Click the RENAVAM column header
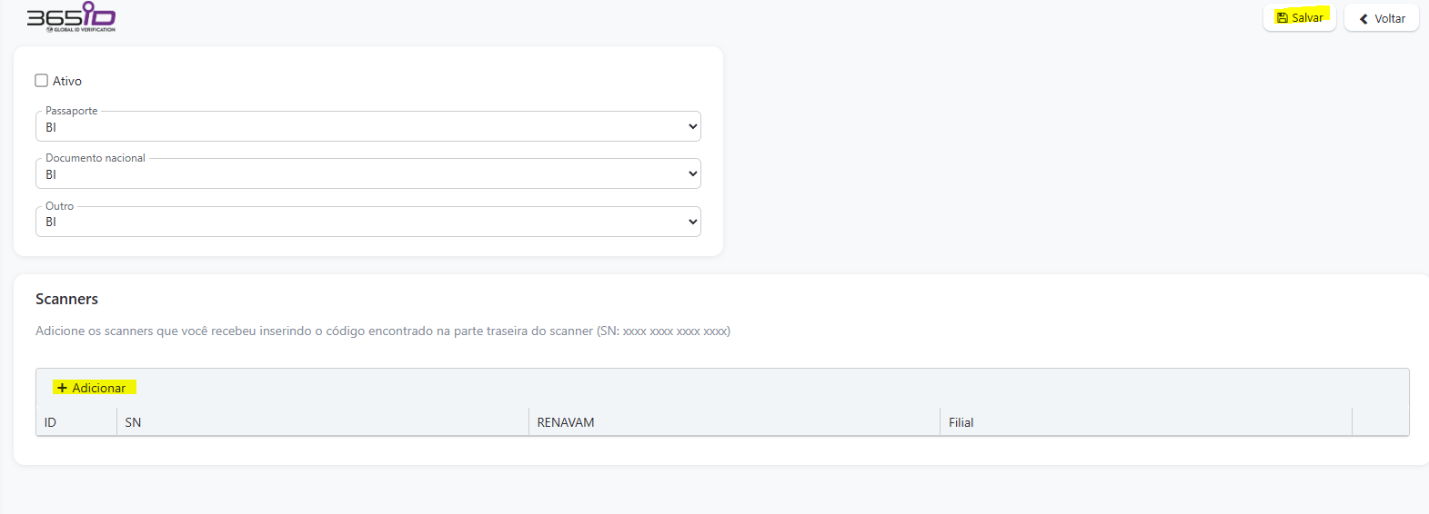 565,422
